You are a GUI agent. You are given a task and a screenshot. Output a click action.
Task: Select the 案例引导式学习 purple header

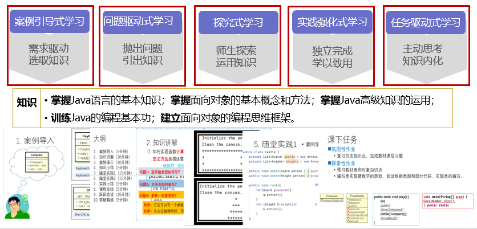(49, 21)
